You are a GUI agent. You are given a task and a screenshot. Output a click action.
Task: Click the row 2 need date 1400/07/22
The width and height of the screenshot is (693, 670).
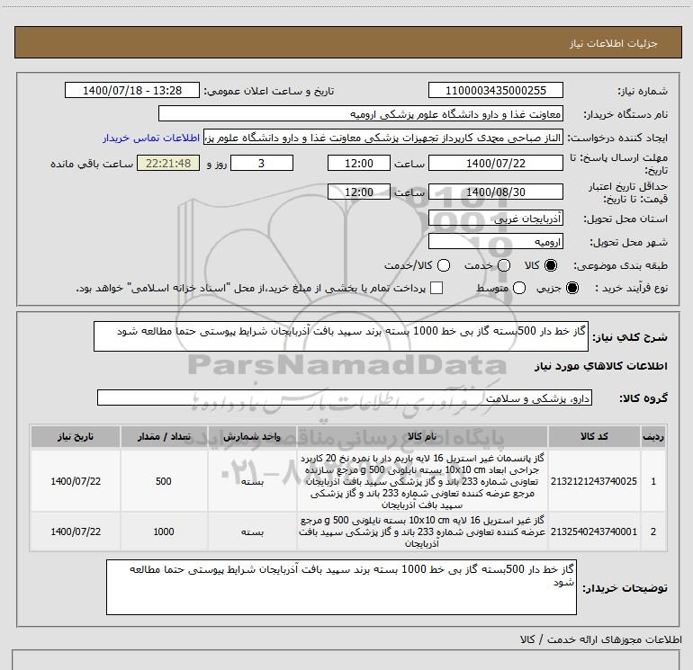(x=76, y=532)
